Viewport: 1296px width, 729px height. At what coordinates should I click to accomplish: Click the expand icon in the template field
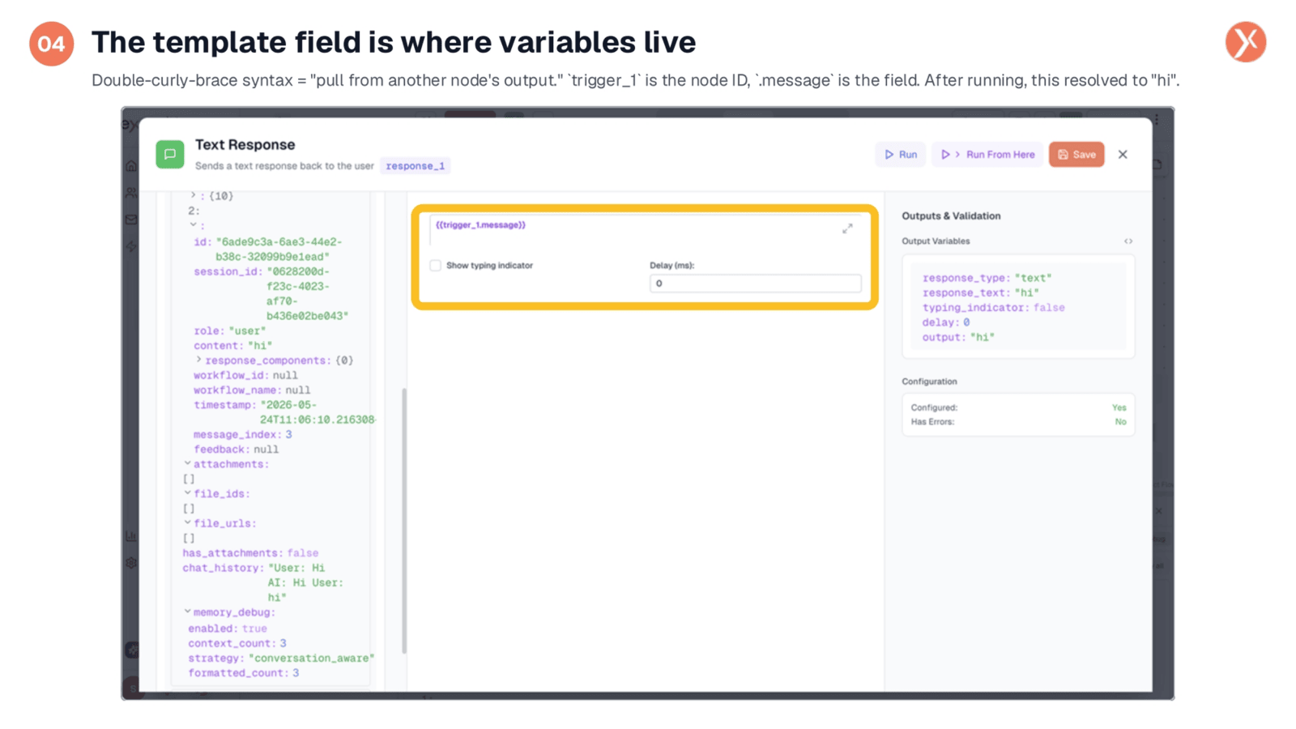(847, 228)
